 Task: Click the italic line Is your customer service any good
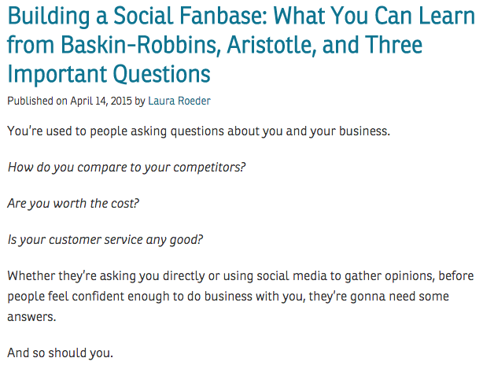pyautogui.click(x=105, y=240)
